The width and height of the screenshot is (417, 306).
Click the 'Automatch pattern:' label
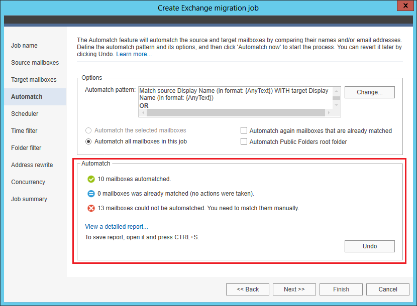pos(110,90)
